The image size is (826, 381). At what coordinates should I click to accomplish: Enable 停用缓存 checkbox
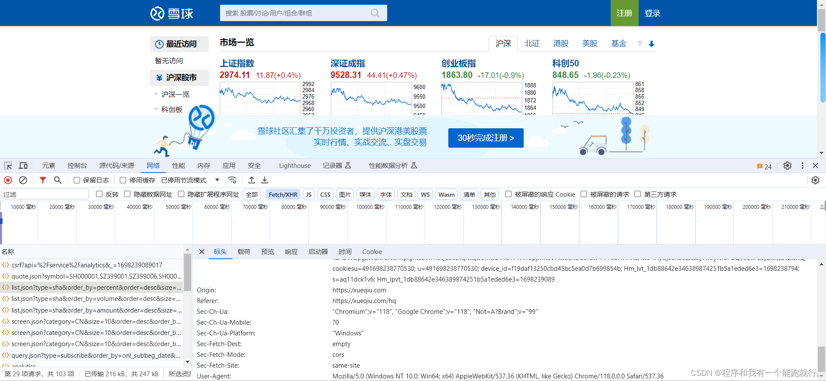(123, 180)
